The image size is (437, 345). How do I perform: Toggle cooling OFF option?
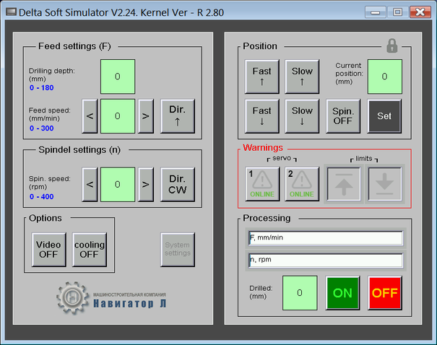tap(89, 250)
